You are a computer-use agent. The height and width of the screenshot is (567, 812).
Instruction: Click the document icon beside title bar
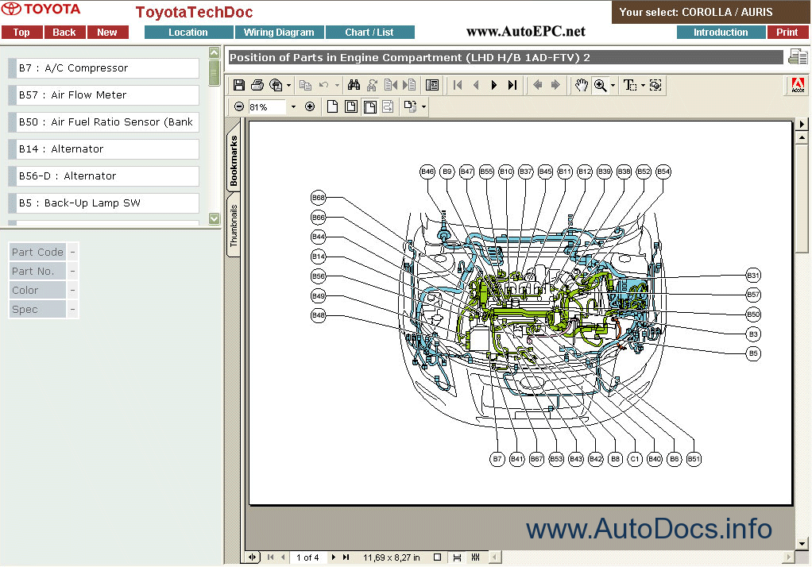(x=798, y=56)
